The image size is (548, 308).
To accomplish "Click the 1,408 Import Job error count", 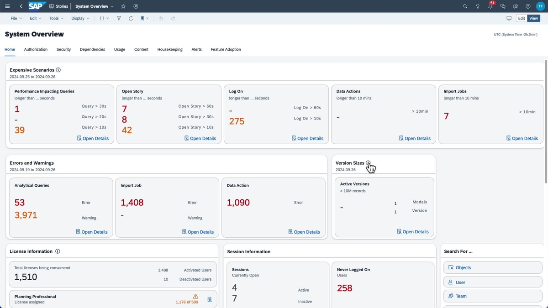I will pyautogui.click(x=132, y=203).
